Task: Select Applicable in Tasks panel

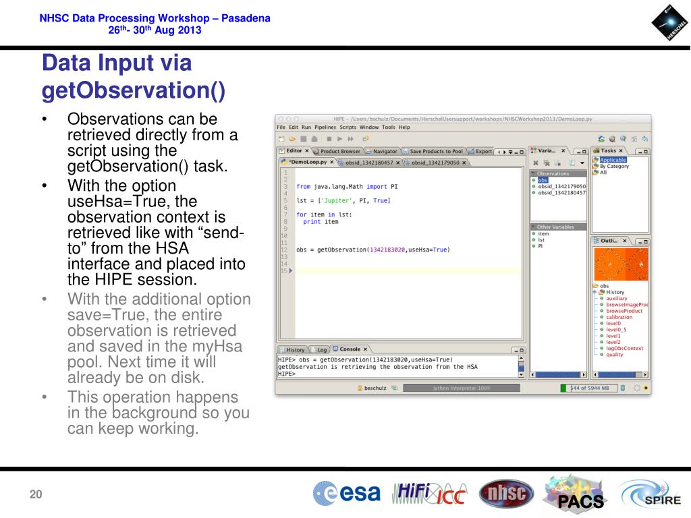Action: (x=613, y=160)
